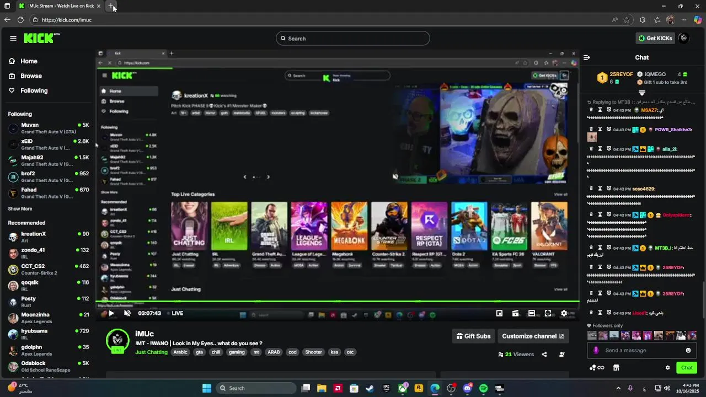Screen dimensions: 706x397
Task: Click the Gift Subs button
Action: pyautogui.click(x=473, y=336)
